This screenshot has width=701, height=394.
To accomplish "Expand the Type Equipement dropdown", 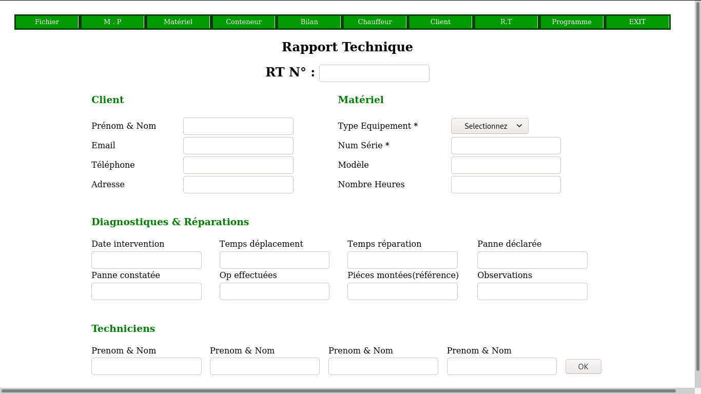I will [490, 126].
